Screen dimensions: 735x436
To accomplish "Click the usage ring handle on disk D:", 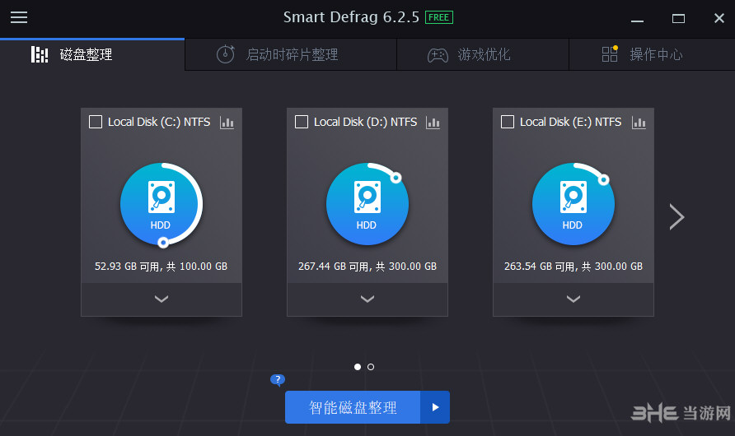I will point(396,178).
